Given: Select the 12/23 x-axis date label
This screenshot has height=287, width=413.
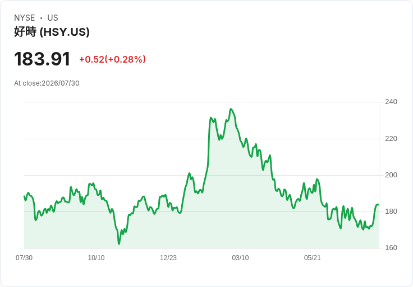Looking at the screenshot, I should [x=168, y=258].
